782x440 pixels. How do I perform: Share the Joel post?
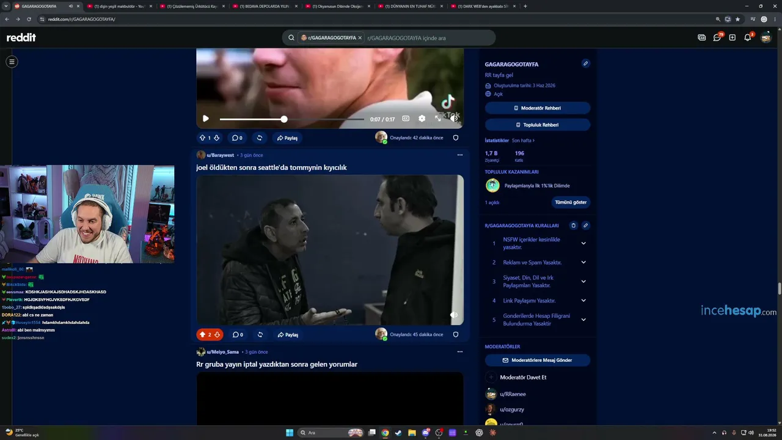(288, 335)
